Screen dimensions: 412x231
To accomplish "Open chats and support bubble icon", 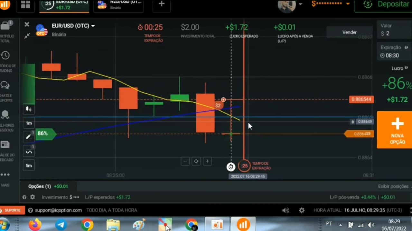I will [5, 85].
